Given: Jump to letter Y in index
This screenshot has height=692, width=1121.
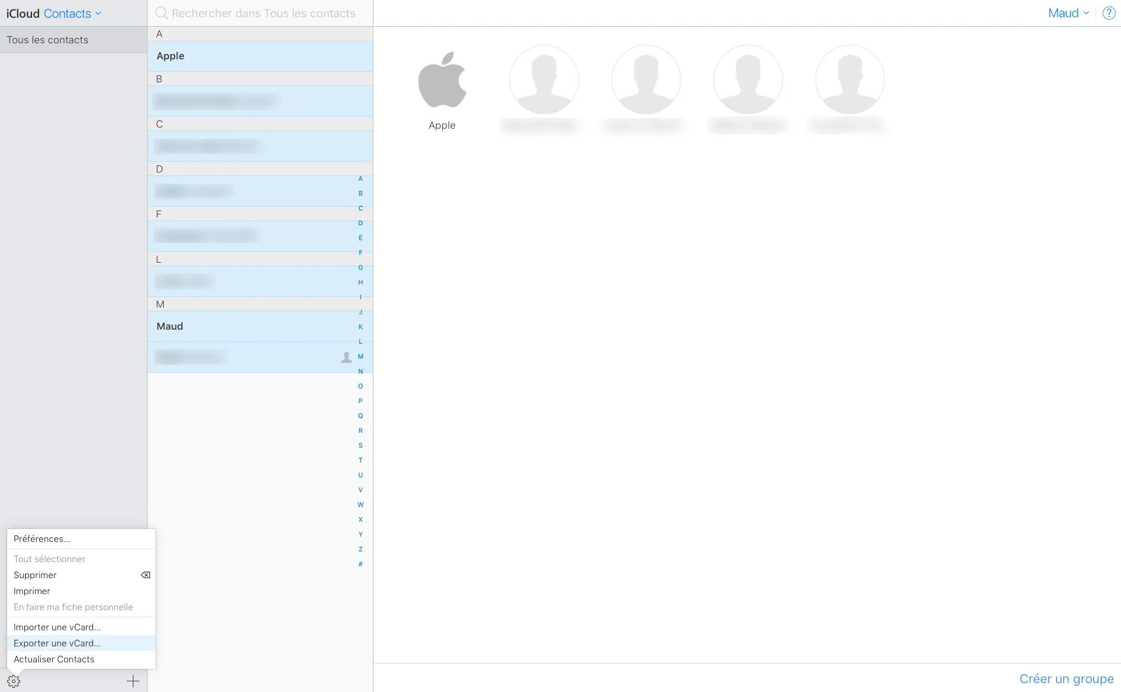Looking at the screenshot, I should (360, 534).
